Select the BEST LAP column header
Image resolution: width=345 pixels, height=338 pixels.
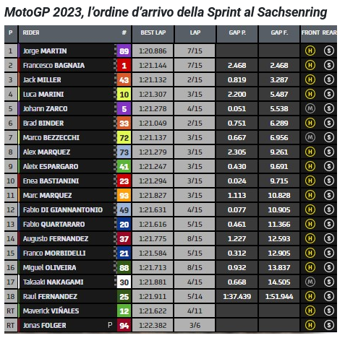pyautogui.click(x=153, y=32)
